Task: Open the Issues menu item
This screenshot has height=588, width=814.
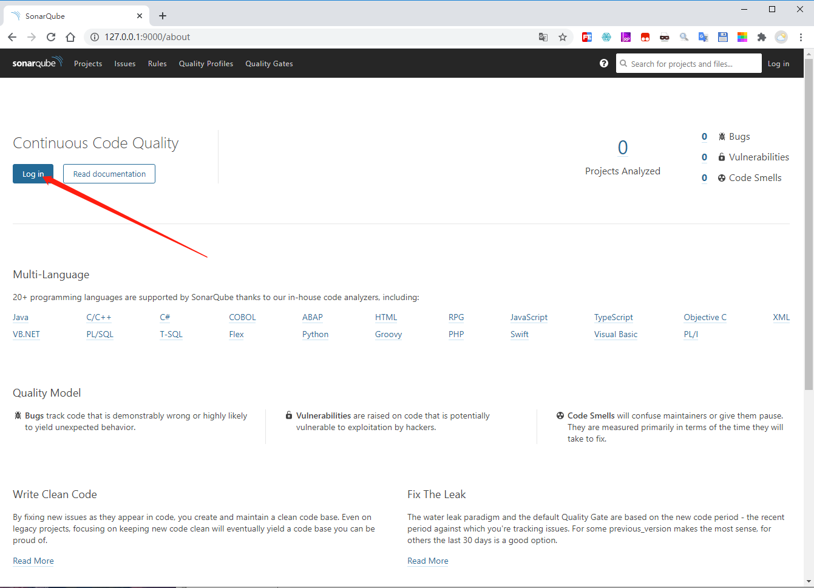Action: (x=125, y=63)
